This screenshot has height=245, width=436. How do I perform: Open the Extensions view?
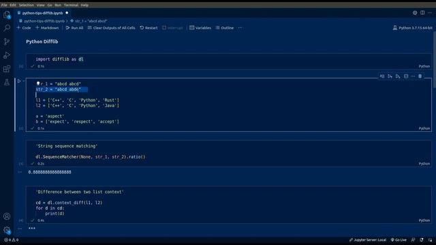[x=7, y=69]
